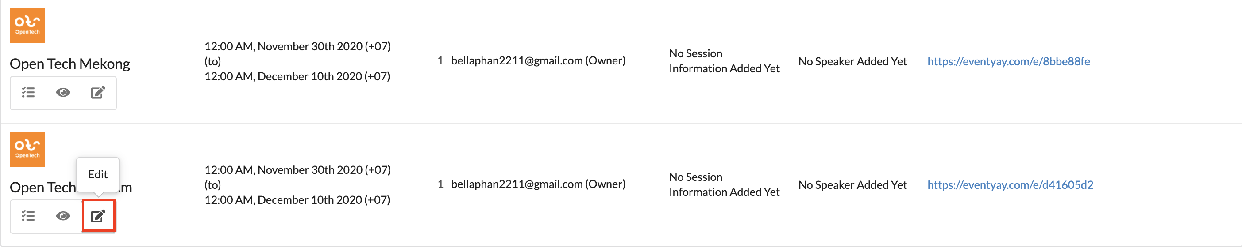The height and width of the screenshot is (248, 1242).
Task: Click the second event's date range text
Action: tap(297, 184)
